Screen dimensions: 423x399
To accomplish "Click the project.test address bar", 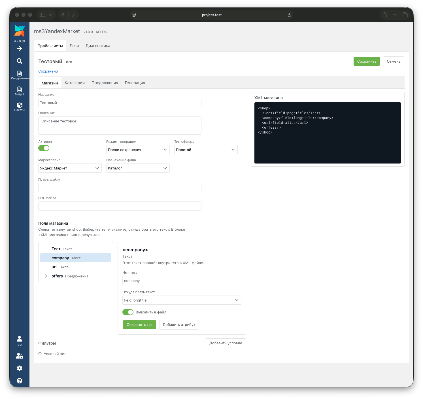I will 212,15.
